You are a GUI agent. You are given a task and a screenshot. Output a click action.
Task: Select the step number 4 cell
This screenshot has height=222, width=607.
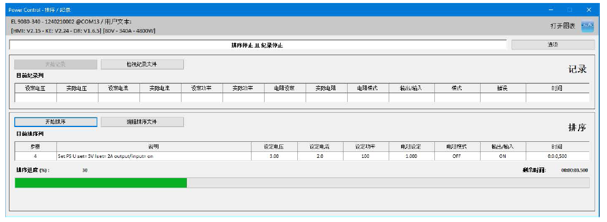point(36,156)
